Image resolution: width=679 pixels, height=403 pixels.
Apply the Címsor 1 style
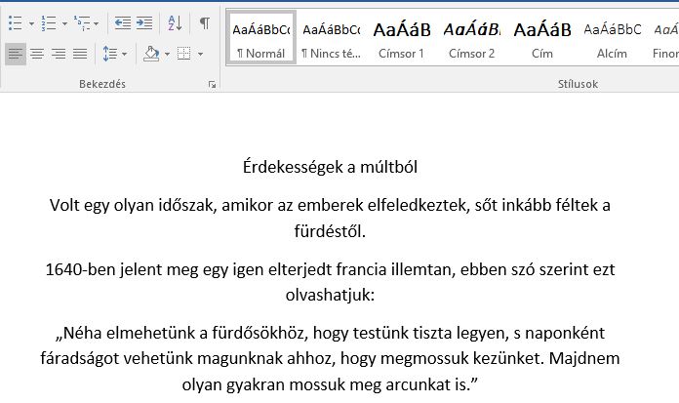(x=401, y=39)
